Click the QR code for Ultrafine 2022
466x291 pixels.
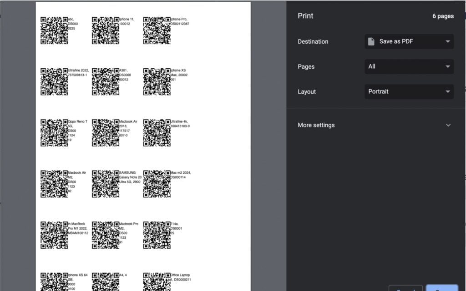[x=54, y=82]
